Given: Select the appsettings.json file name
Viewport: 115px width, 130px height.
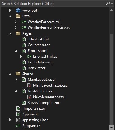Looking at the screenshot, I should [35, 120].
